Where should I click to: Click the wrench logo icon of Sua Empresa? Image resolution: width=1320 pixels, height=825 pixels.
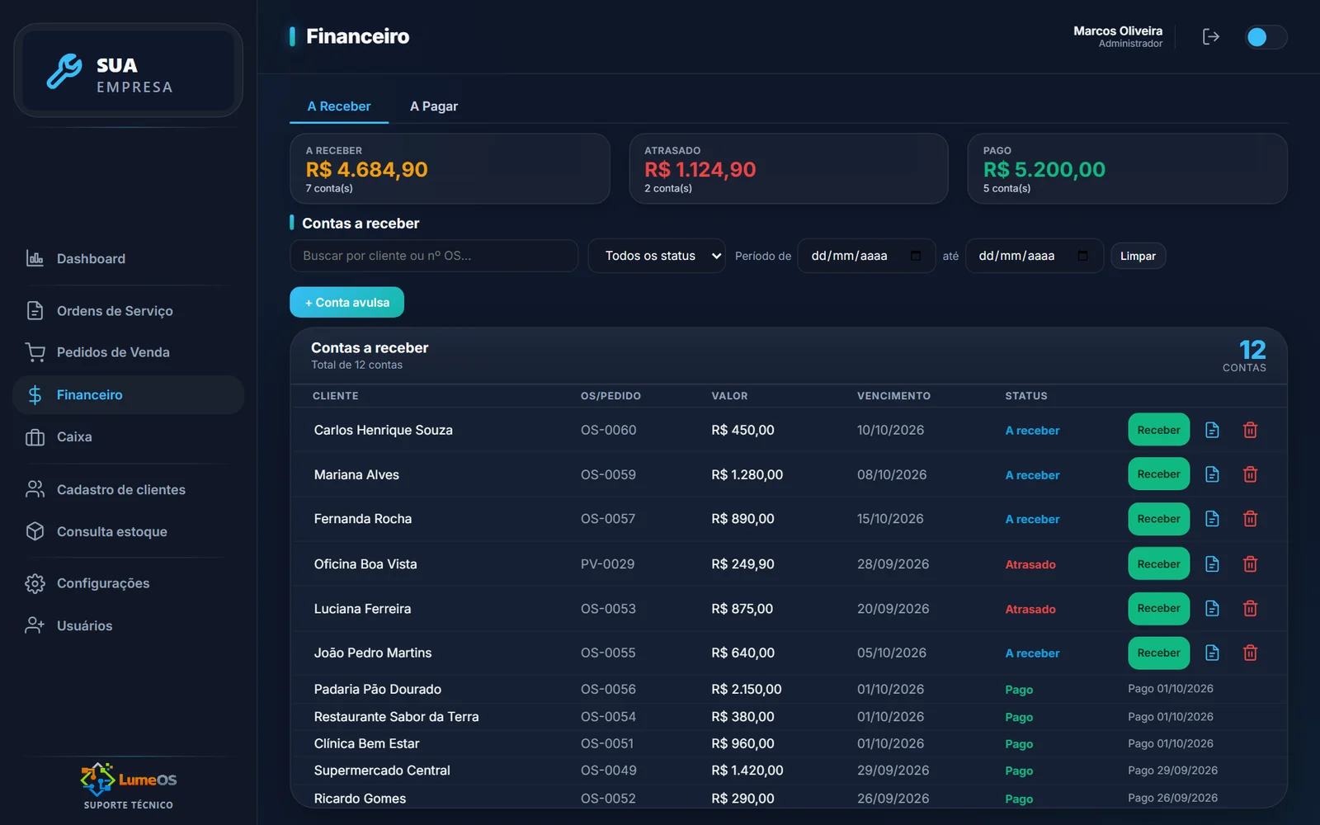(x=64, y=72)
